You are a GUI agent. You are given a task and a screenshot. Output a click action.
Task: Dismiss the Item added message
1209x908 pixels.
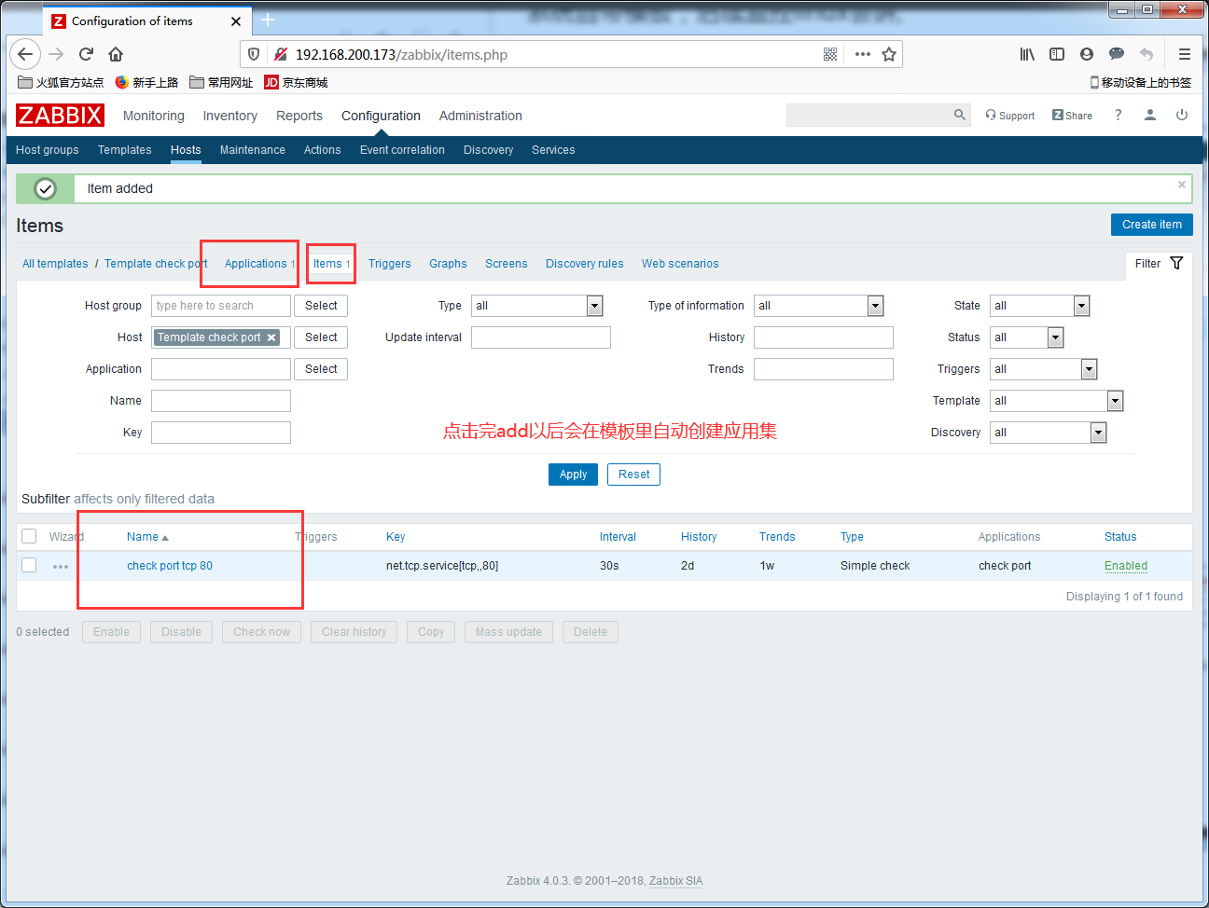tap(1182, 185)
